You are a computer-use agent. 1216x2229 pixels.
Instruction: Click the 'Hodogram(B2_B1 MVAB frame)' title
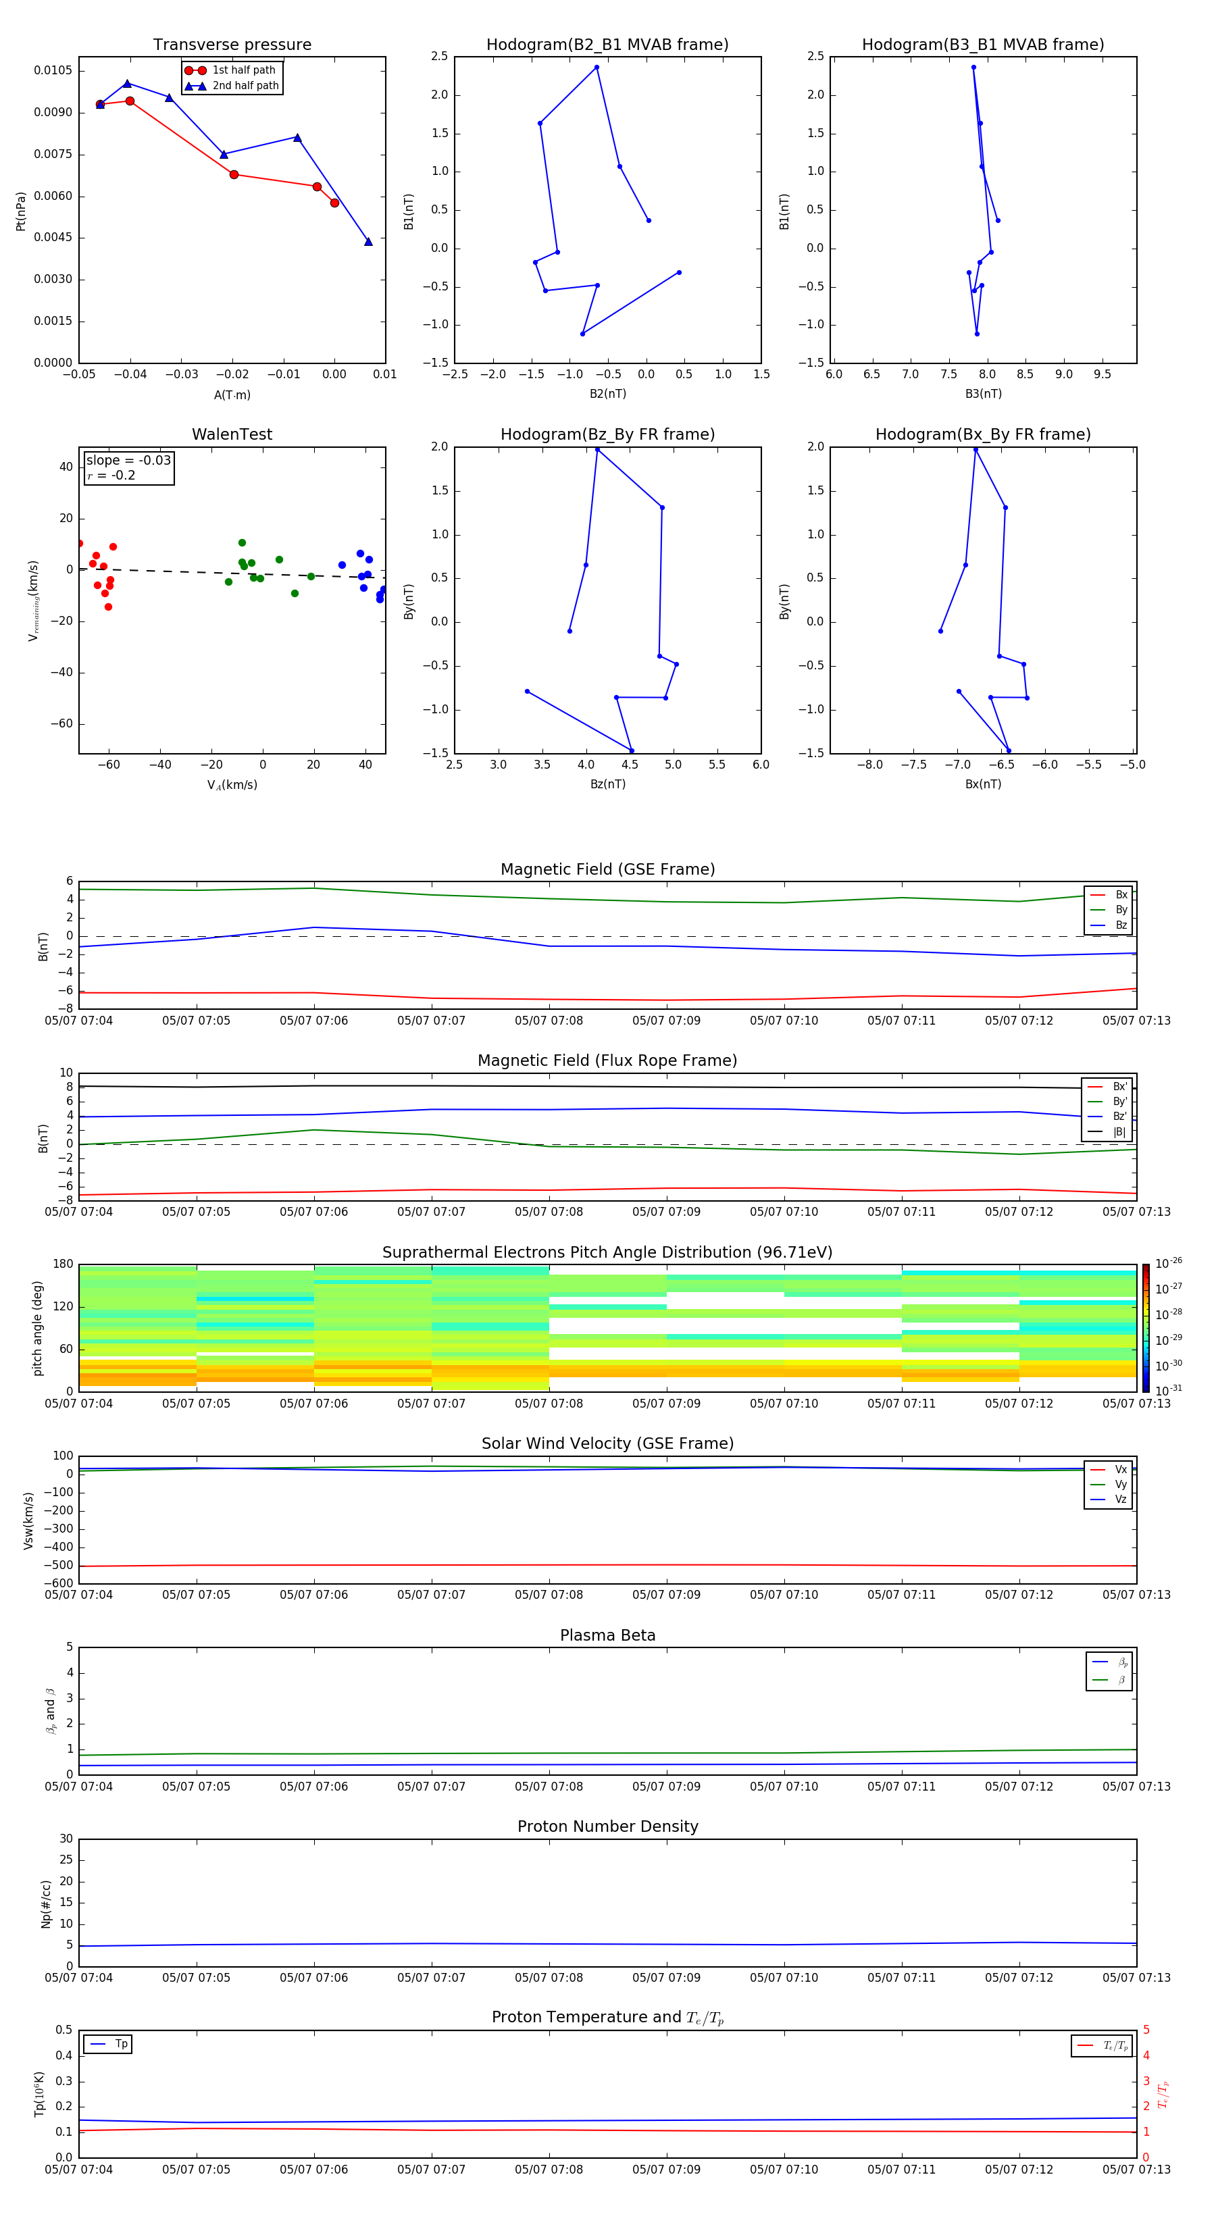pos(607,45)
